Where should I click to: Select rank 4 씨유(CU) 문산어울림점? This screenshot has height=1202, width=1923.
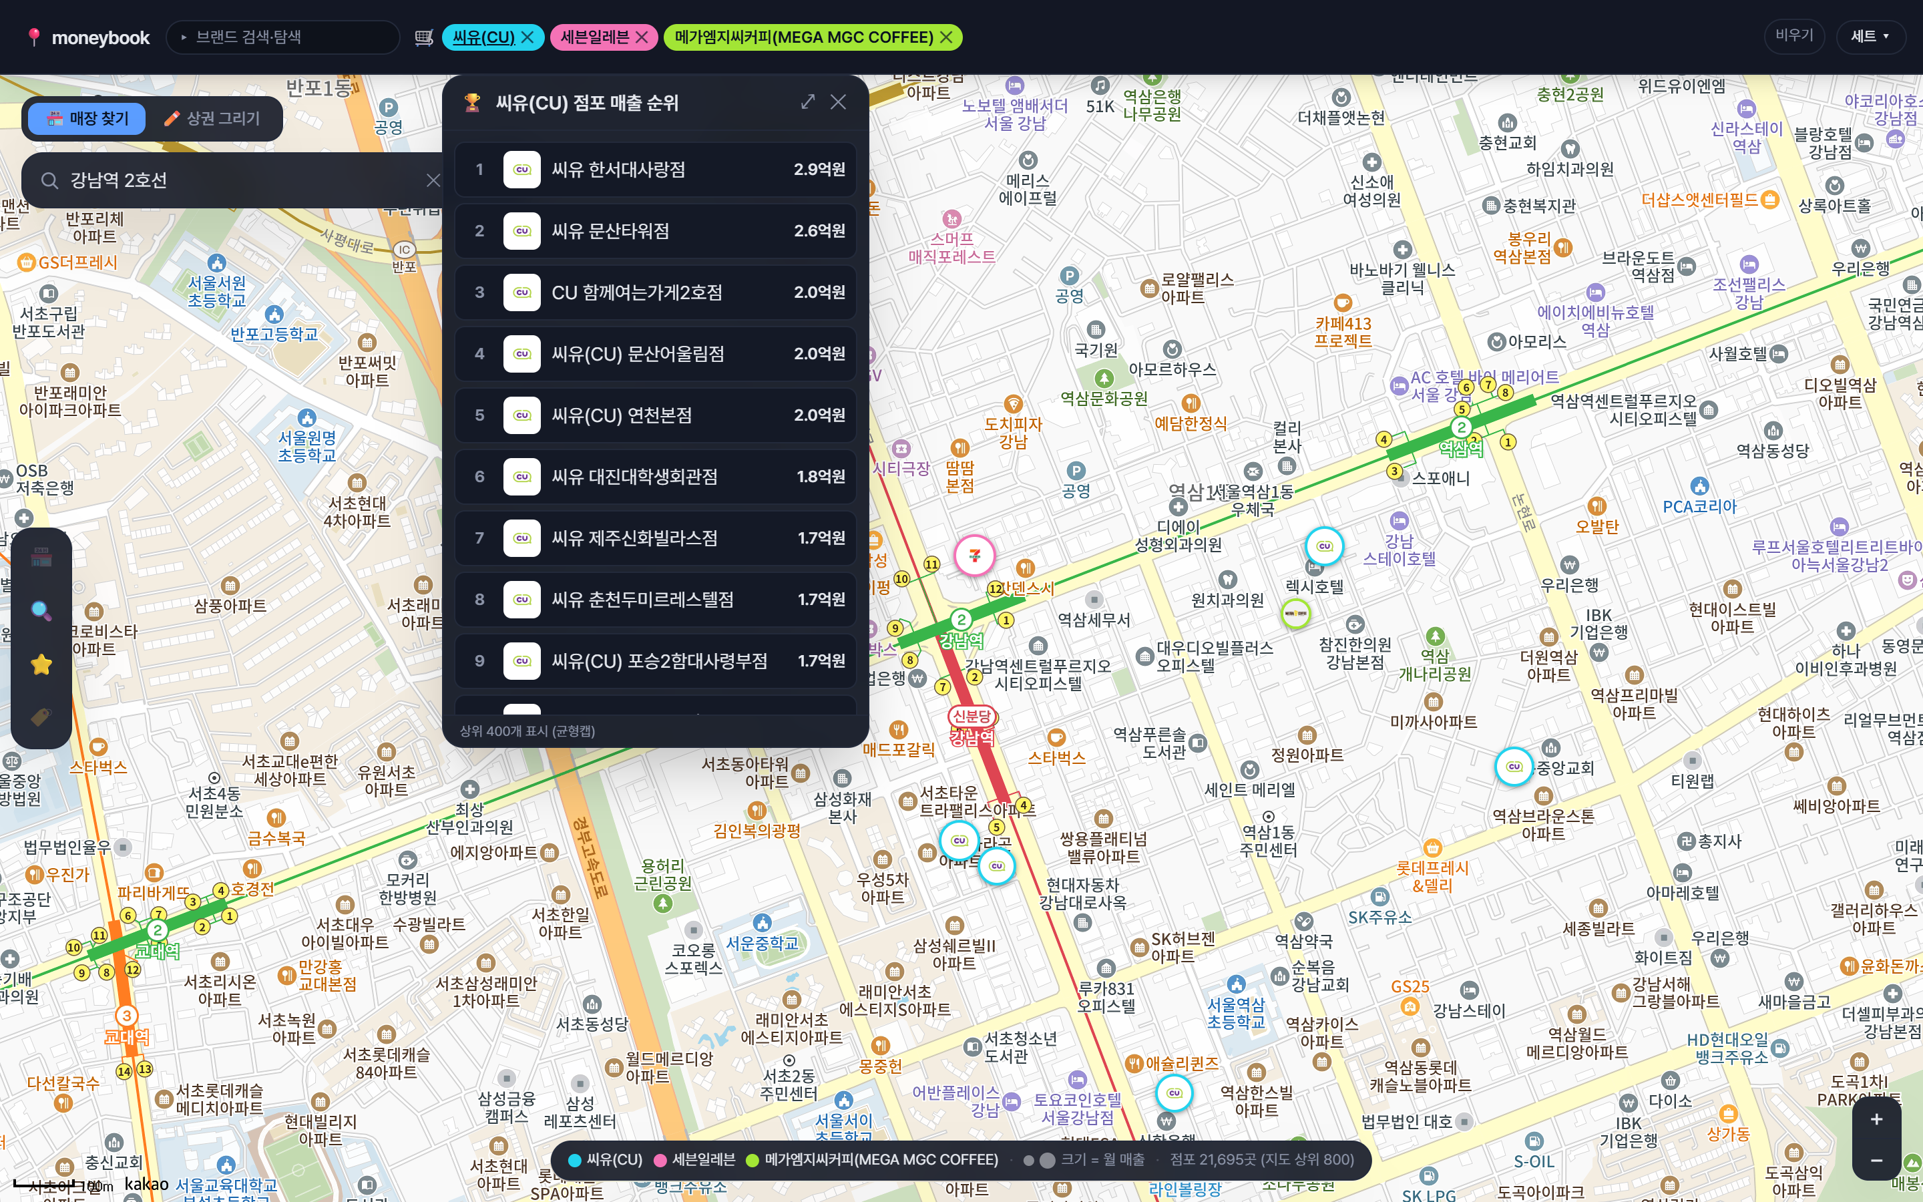(656, 354)
